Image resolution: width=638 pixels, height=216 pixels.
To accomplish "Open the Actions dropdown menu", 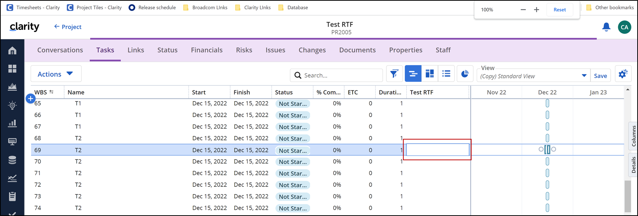I will [56, 74].
